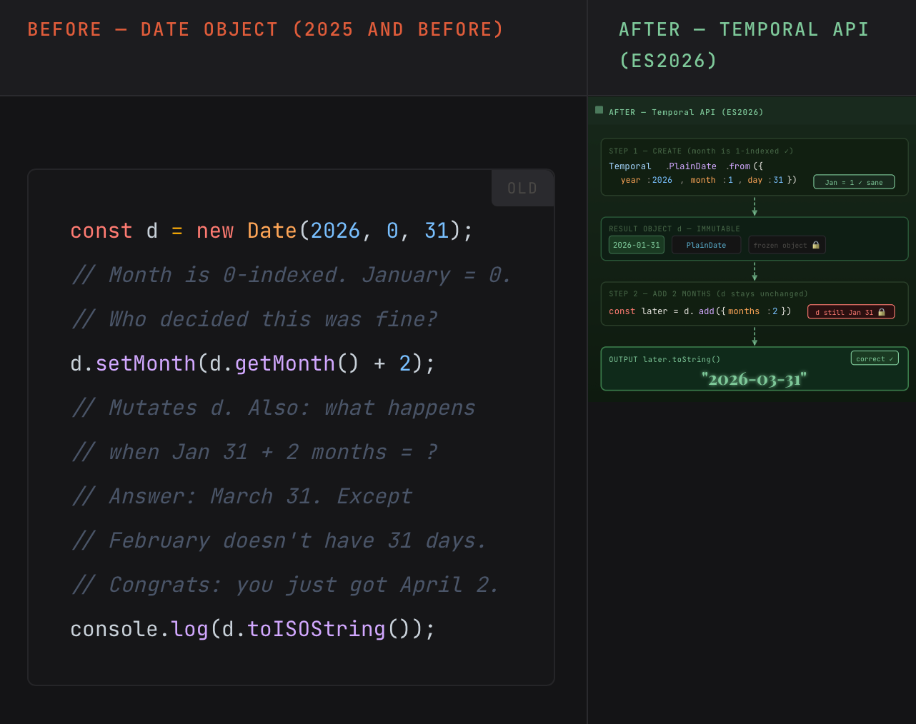Click the green square next to AFTER — Temporal API
This screenshot has height=724, width=916.
coord(599,110)
